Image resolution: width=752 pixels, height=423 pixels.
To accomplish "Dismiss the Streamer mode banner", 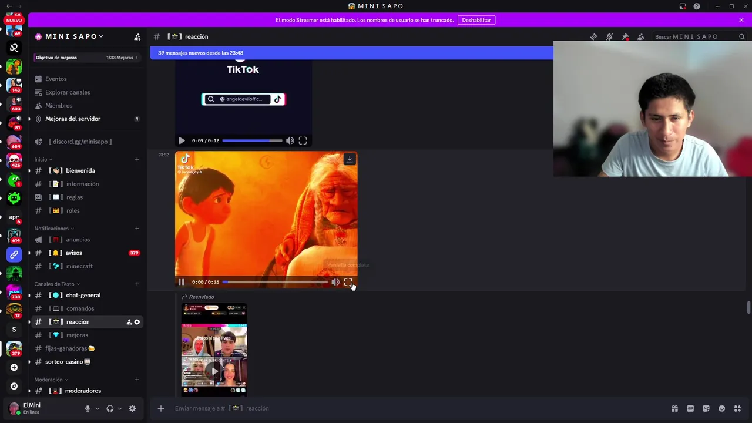I will tap(741, 20).
